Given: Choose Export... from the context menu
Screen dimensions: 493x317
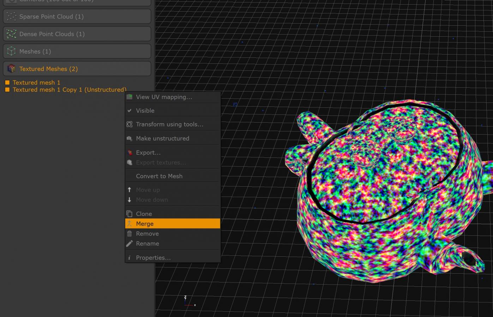Looking at the screenshot, I should coord(173,153).
